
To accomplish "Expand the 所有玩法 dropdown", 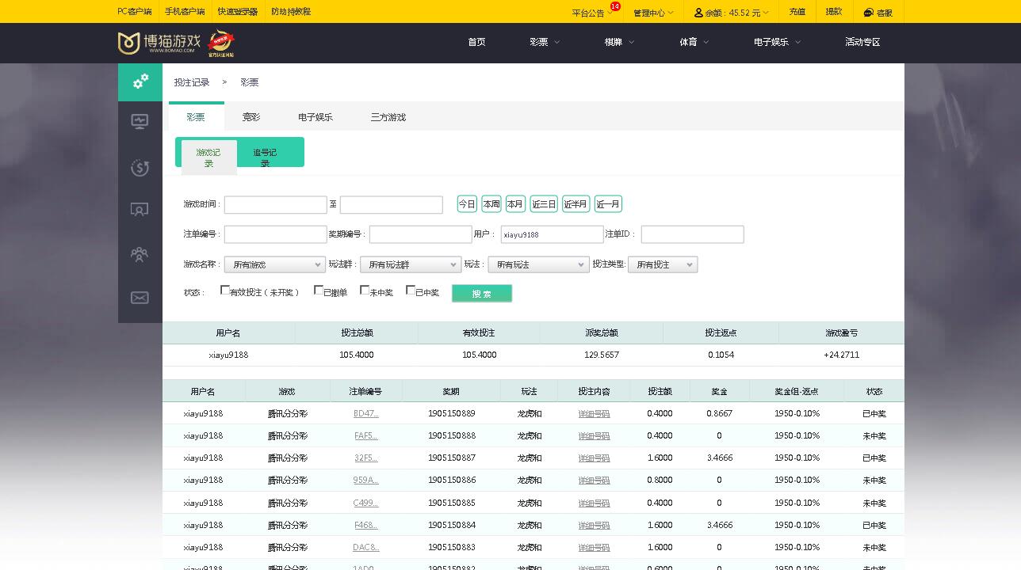I will pyautogui.click(x=538, y=264).
